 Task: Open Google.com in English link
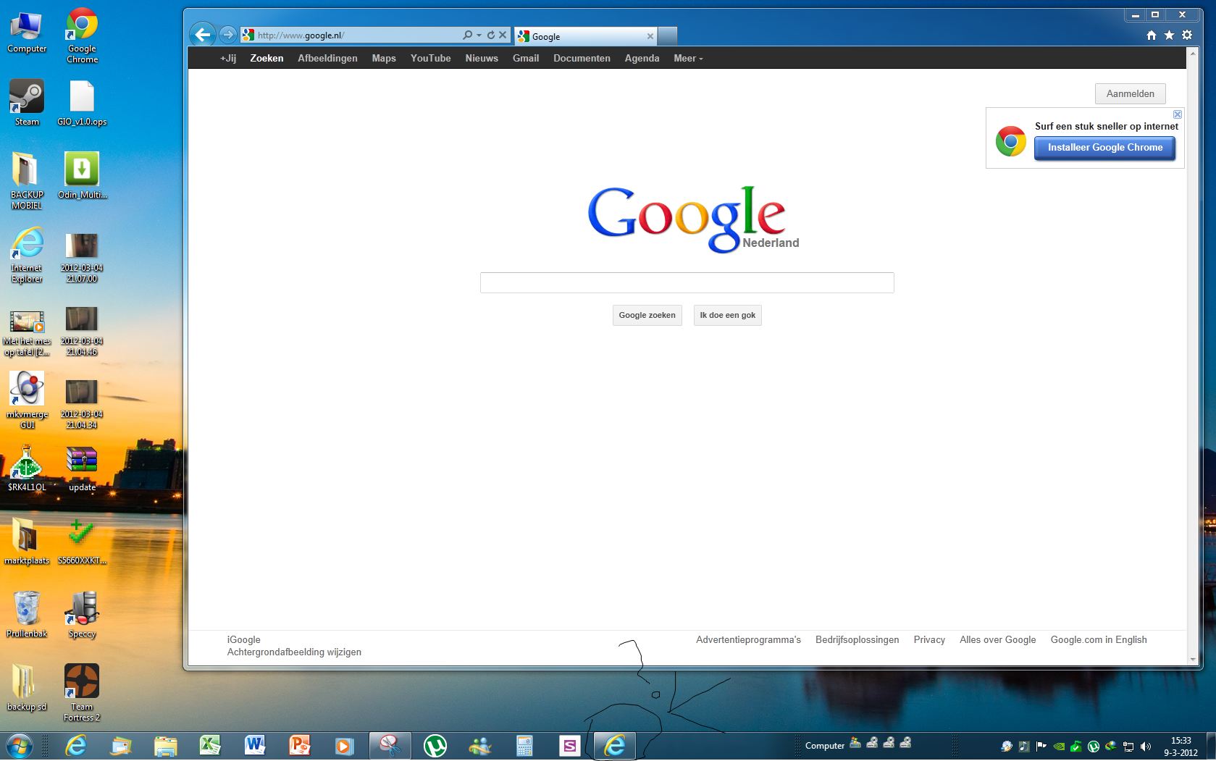click(1099, 639)
